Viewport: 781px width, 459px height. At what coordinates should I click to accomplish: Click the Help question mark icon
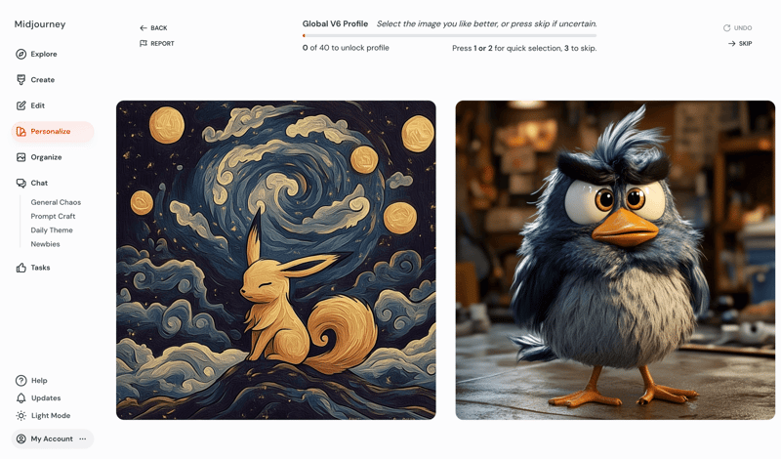click(x=21, y=380)
